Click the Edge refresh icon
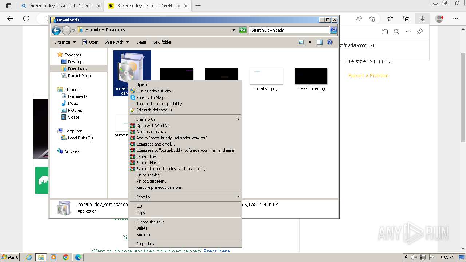 [x=26, y=19]
